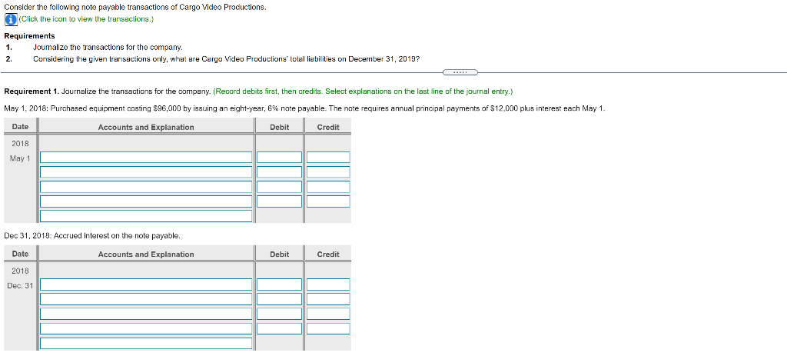Focus second-row credit field in May 1 table
This screenshot has width=787, height=356.
click(x=328, y=171)
